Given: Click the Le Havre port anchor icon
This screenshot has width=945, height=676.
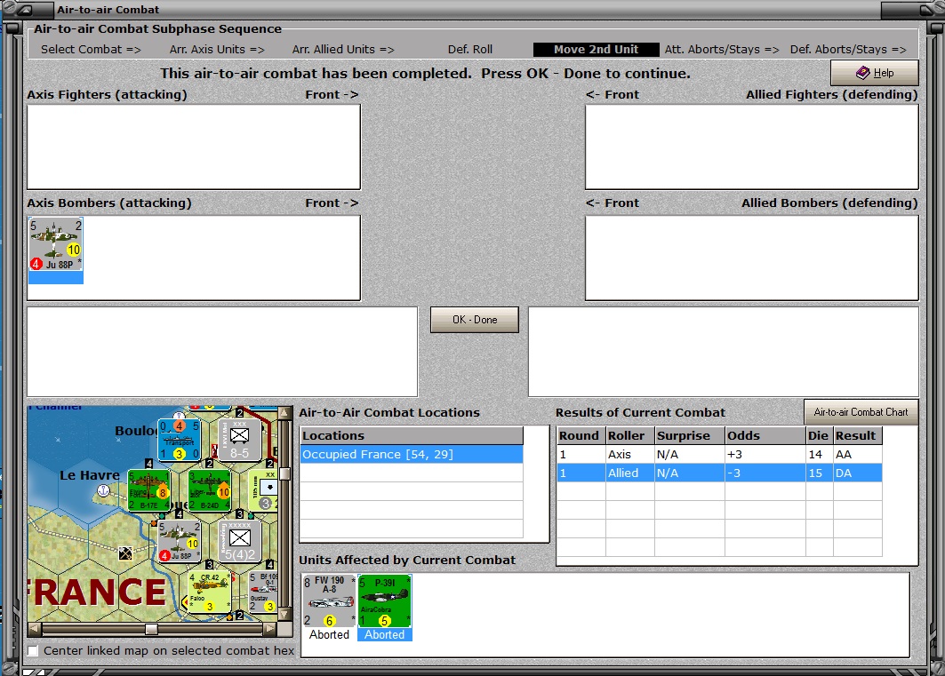Looking at the screenshot, I should tap(104, 491).
